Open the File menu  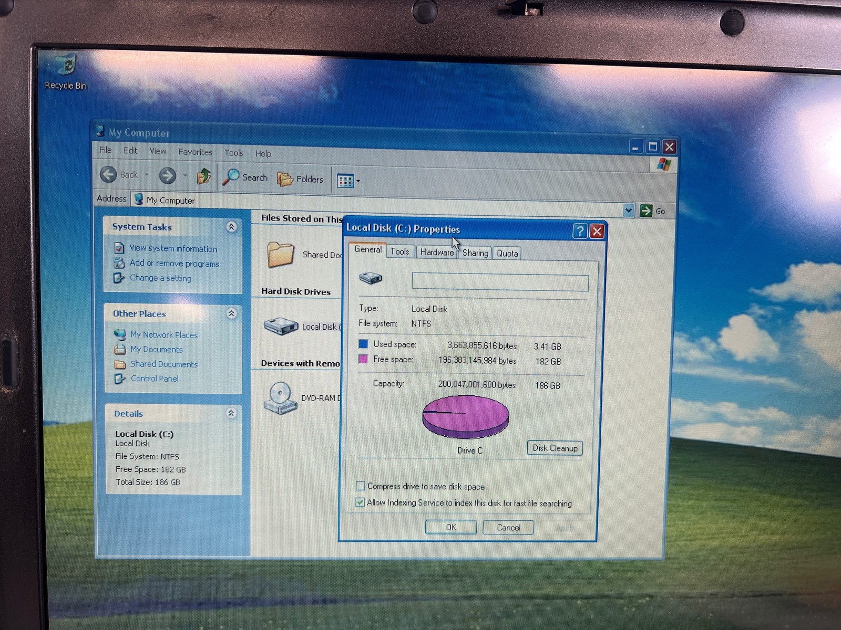pos(105,150)
